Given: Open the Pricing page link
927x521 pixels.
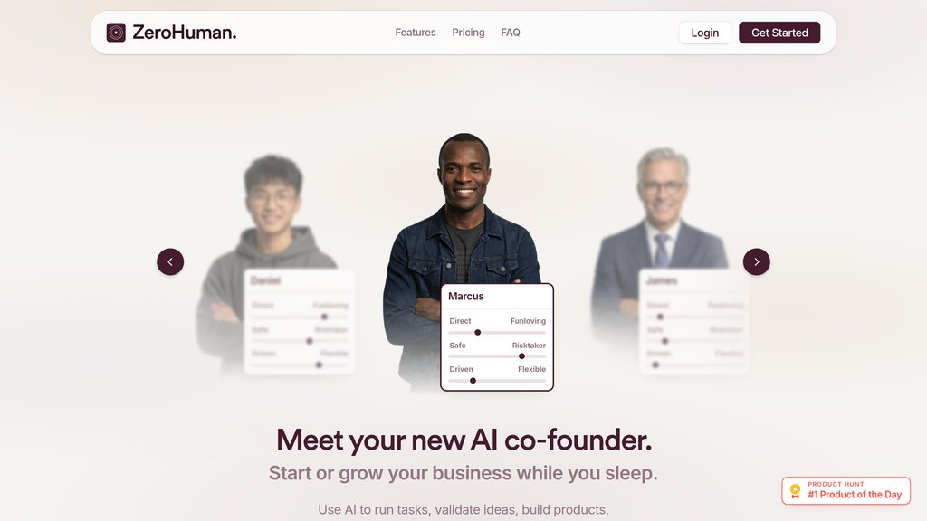Looking at the screenshot, I should point(468,33).
